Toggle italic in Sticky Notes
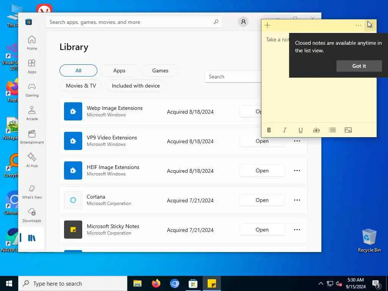388x291 pixels. click(285, 130)
